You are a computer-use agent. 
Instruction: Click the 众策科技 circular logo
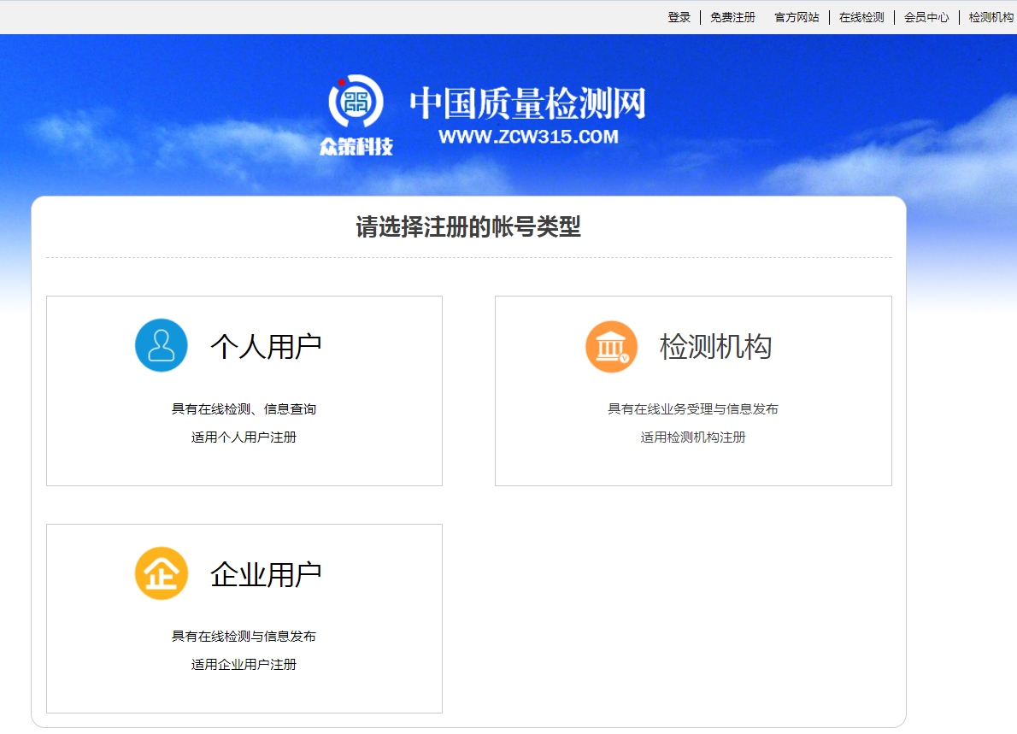(356, 103)
